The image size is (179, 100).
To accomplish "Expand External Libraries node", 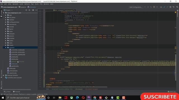I will (4, 75).
